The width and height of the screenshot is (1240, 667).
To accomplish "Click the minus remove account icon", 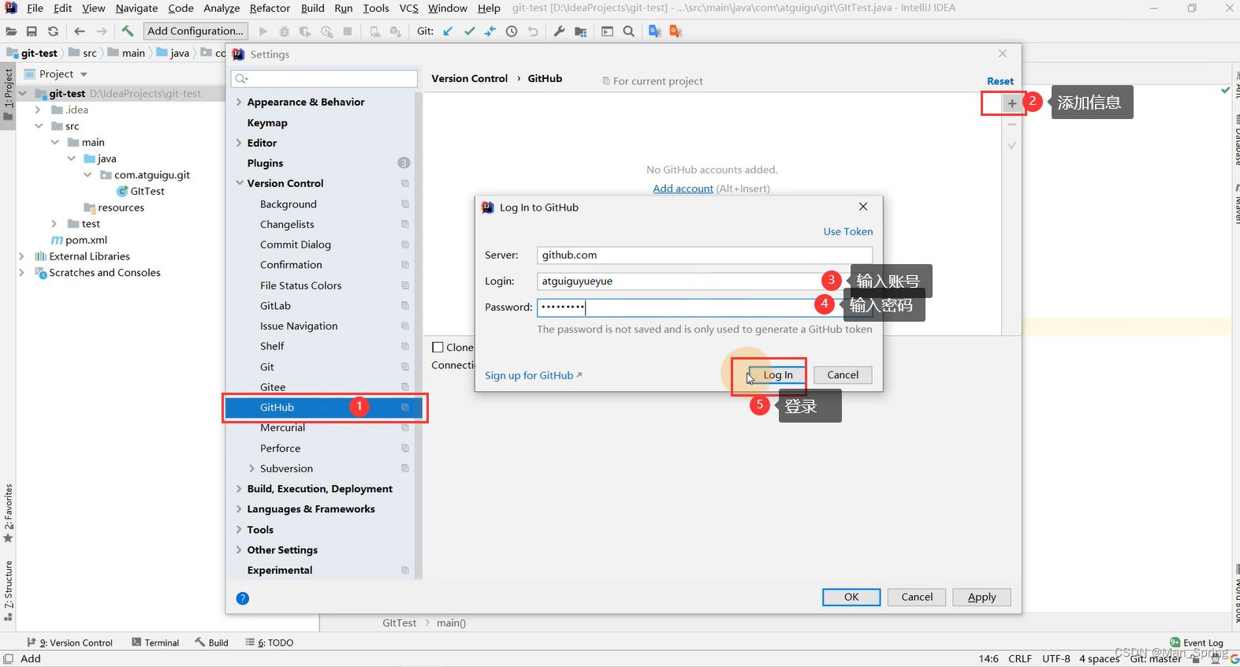I will 1012,125.
